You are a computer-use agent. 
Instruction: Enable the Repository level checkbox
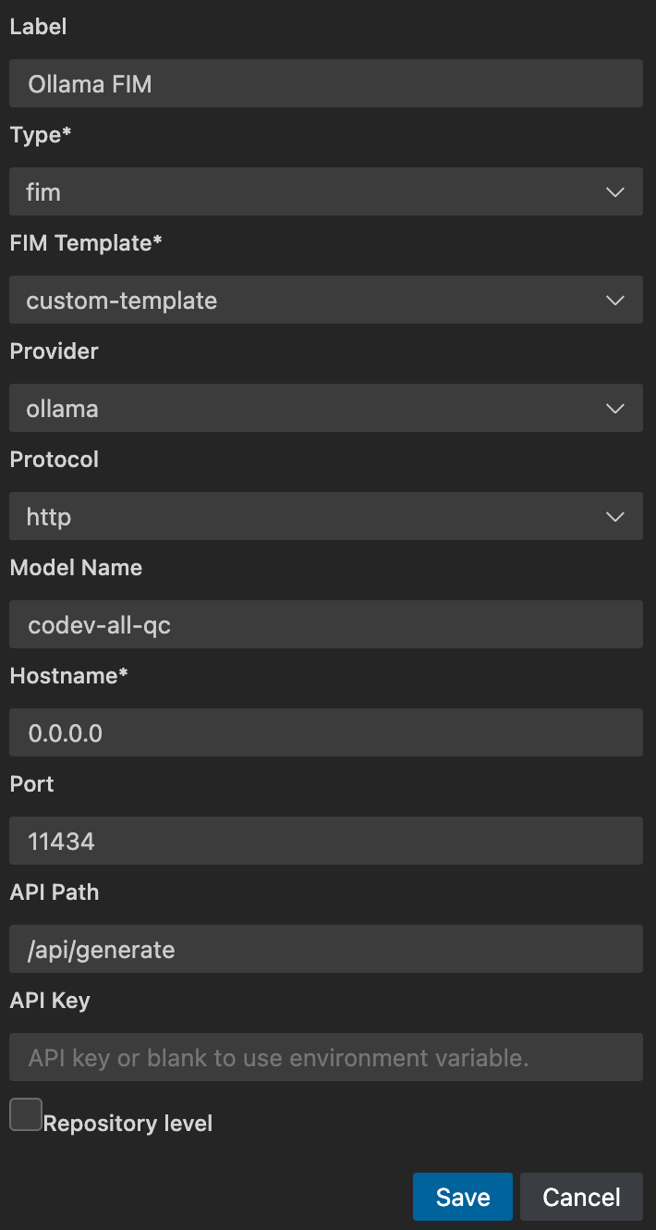26,1114
